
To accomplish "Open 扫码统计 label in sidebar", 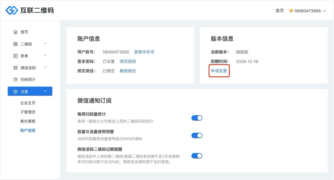I will [28, 80].
